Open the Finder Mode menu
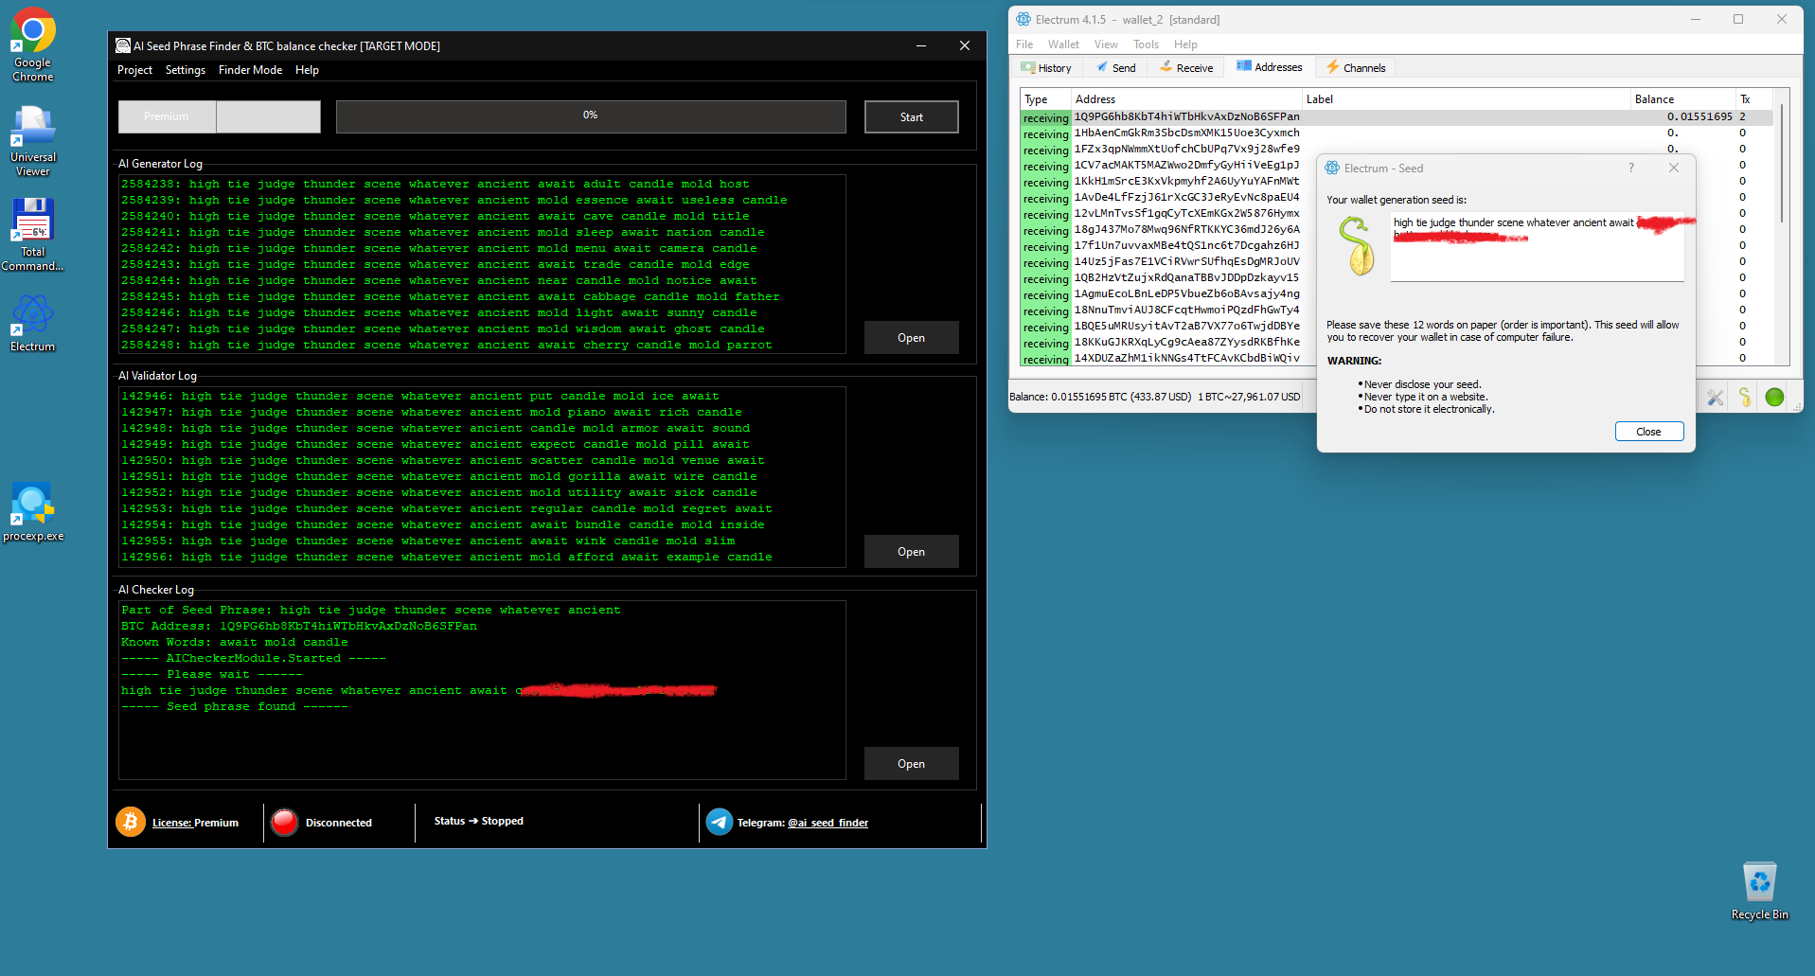The width and height of the screenshot is (1815, 976). (250, 70)
